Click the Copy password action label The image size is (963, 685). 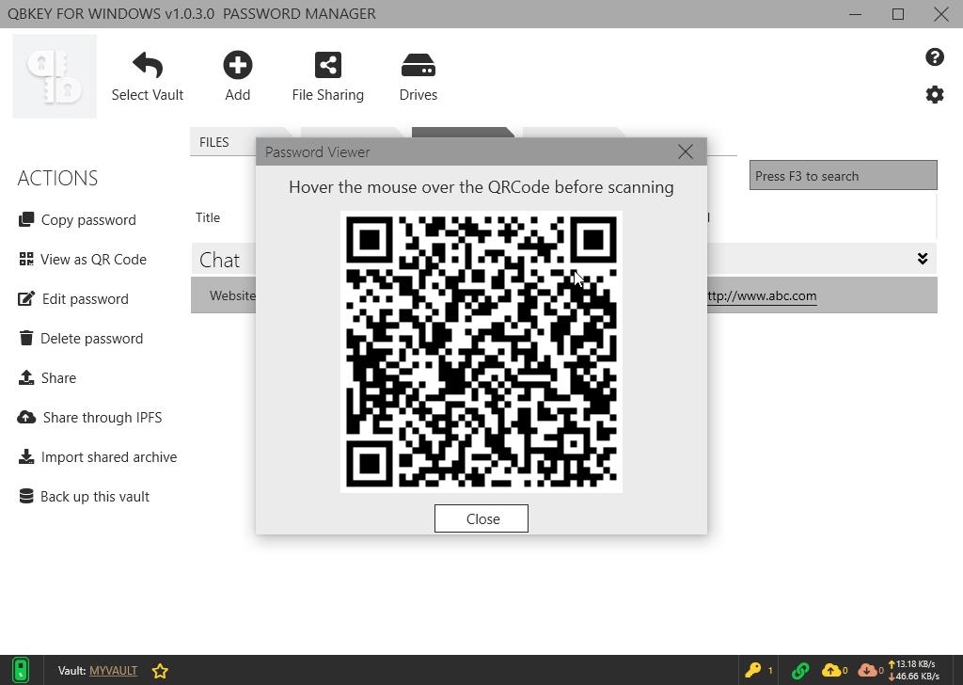point(88,220)
